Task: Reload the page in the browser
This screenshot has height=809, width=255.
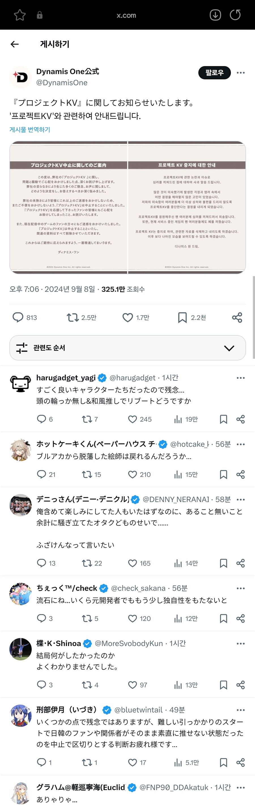Action: click(x=235, y=14)
